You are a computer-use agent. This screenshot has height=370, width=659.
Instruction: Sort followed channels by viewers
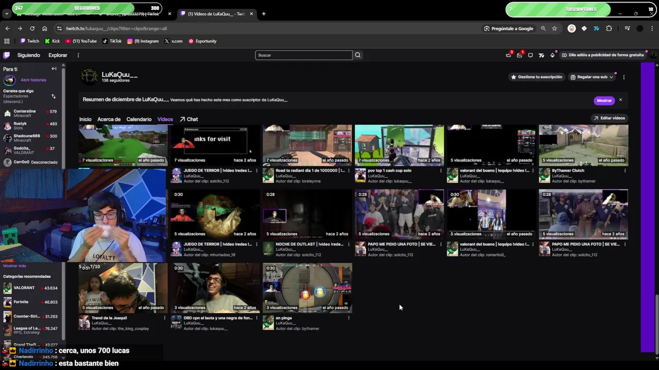[53, 96]
